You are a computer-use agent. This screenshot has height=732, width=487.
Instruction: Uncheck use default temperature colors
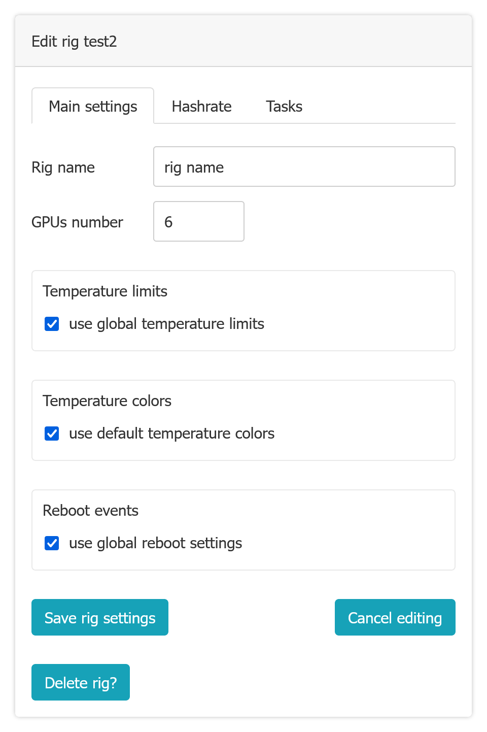pyautogui.click(x=51, y=433)
